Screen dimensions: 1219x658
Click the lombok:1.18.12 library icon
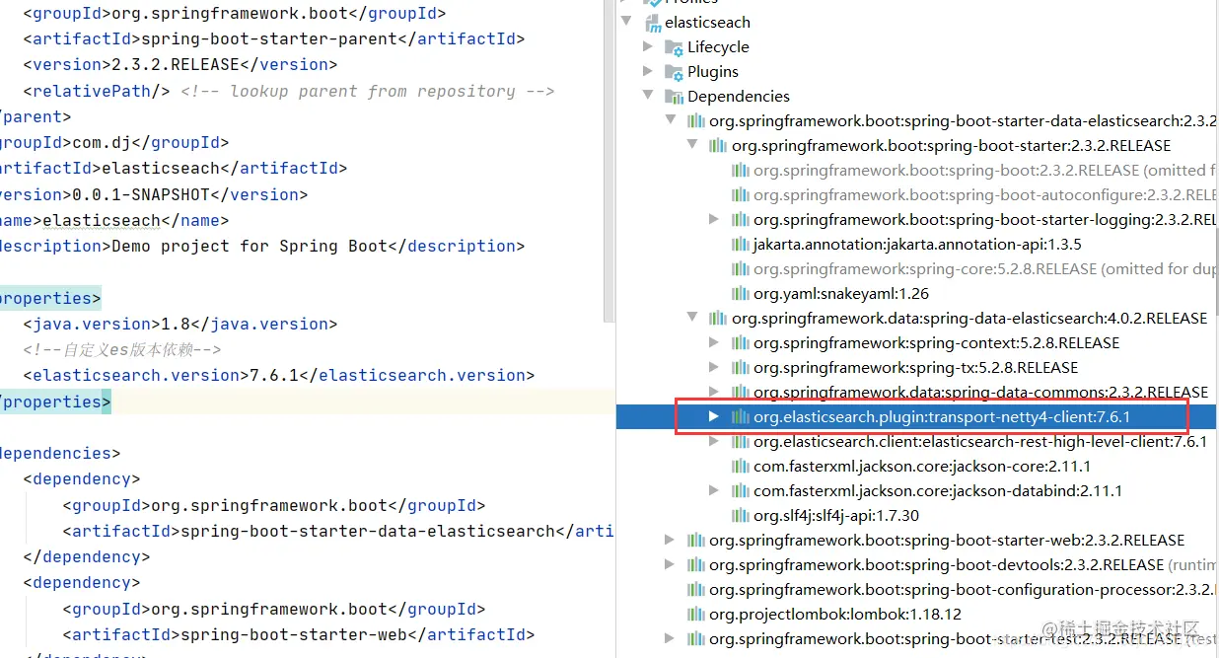696,614
